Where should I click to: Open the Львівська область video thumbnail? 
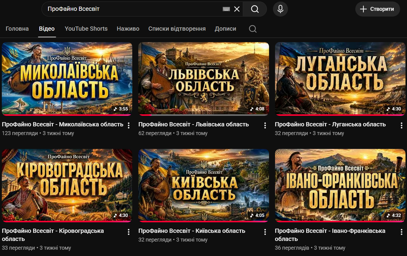click(203, 79)
